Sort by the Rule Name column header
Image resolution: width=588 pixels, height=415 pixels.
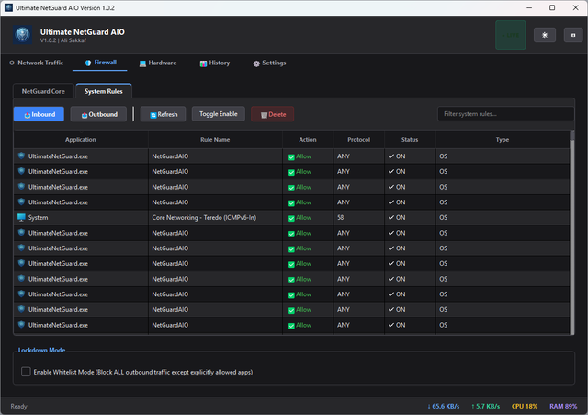215,139
